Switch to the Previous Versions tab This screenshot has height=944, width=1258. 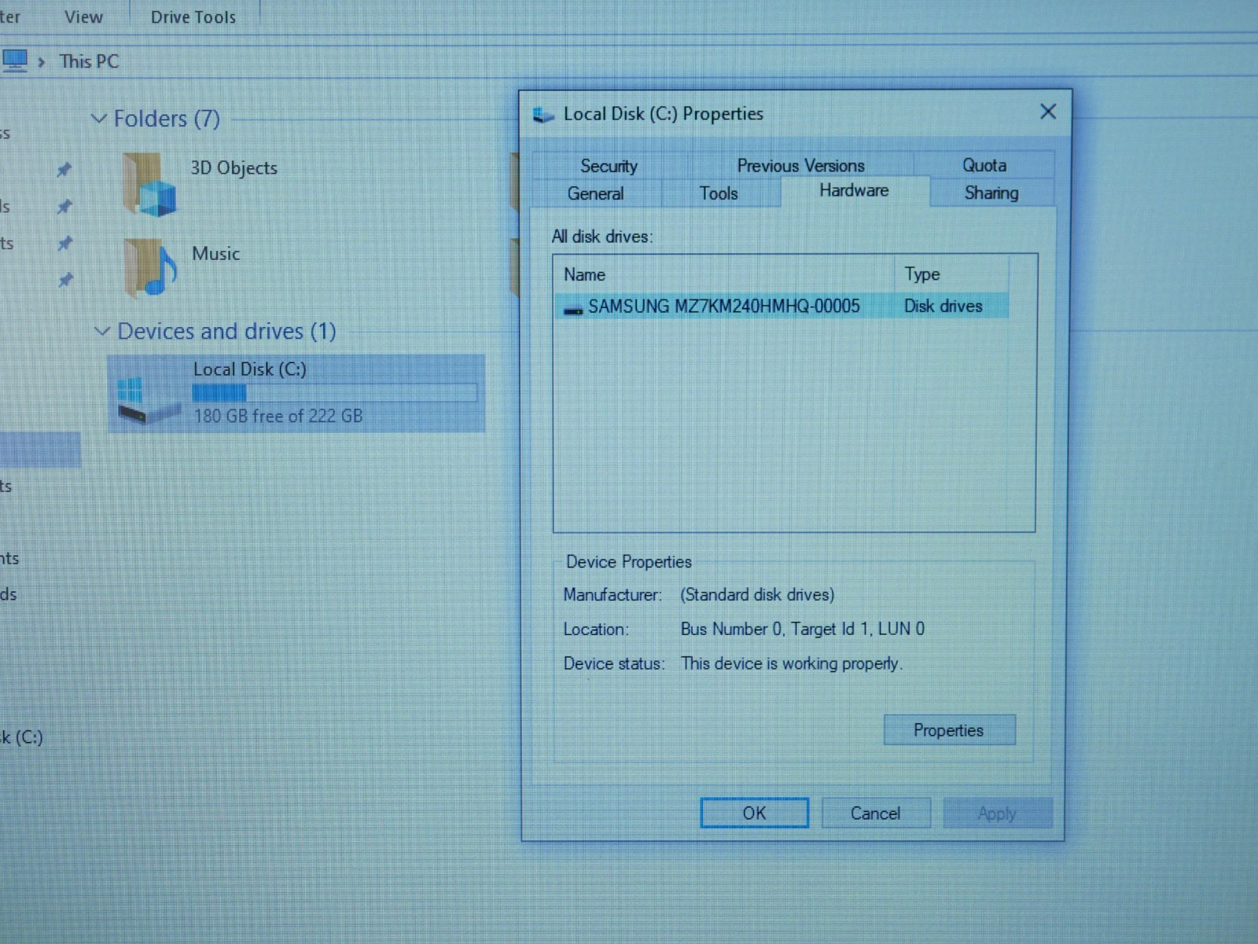coord(800,166)
